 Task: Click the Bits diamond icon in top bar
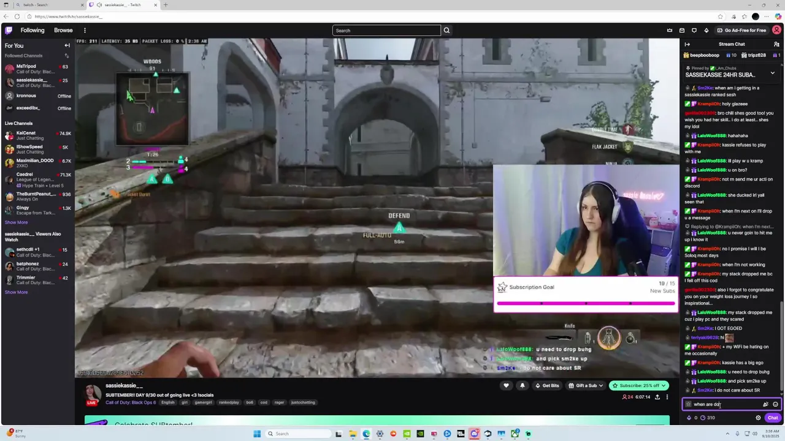(706, 30)
